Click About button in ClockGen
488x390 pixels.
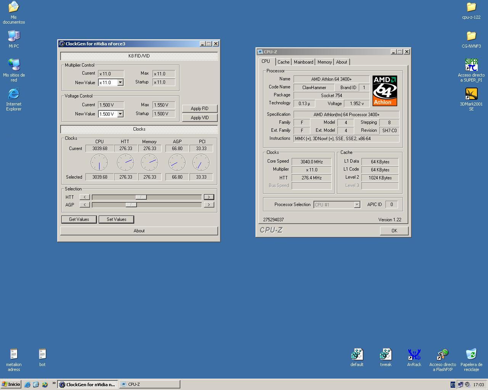[x=139, y=231]
